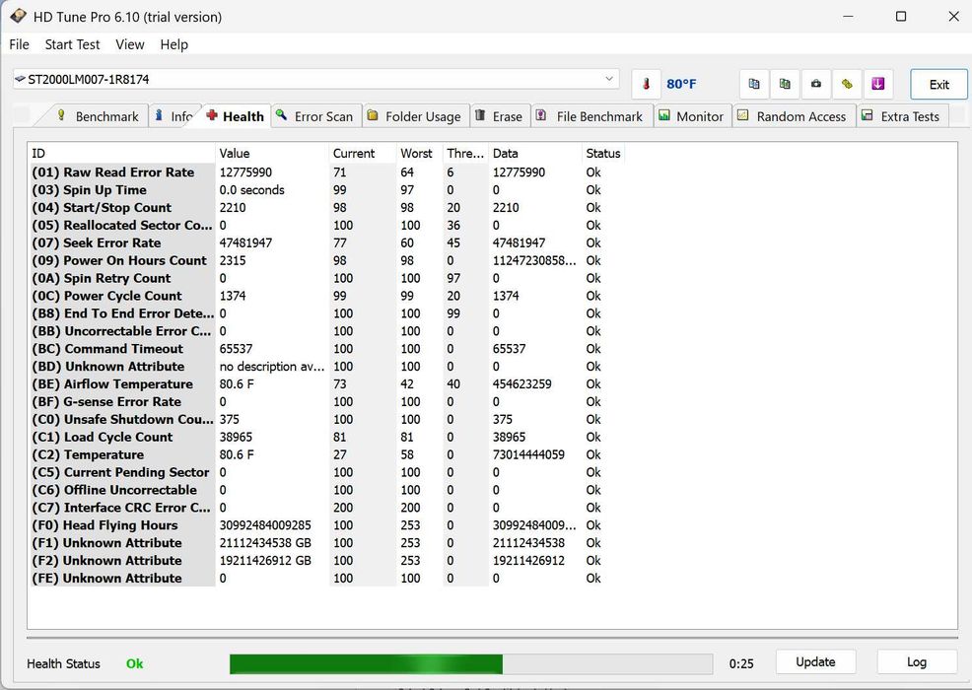Click the Current column header
The image size is (972, 690).
pos(362,153)
